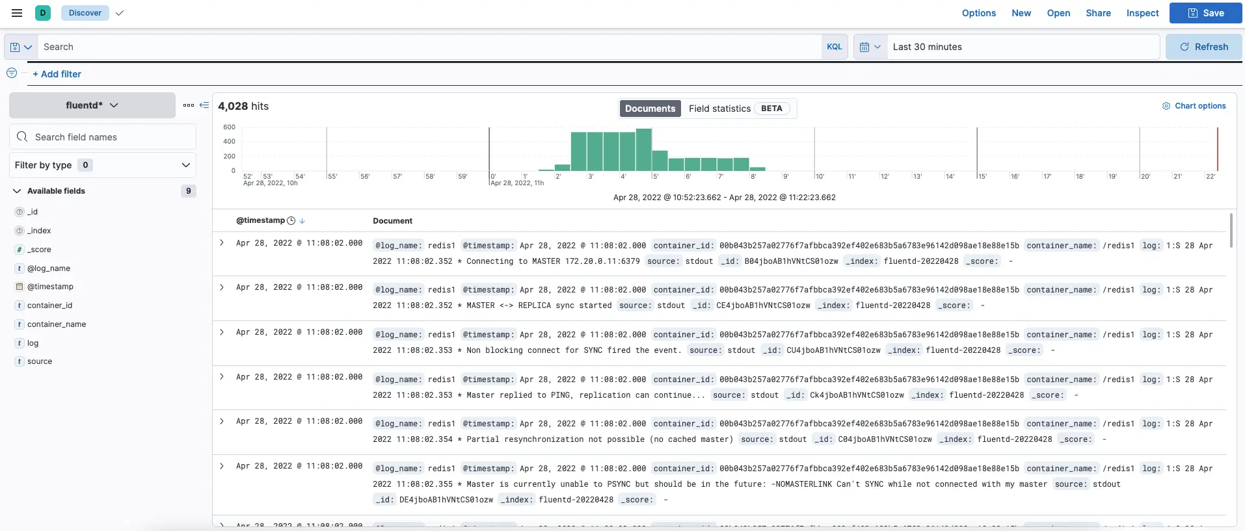This screenshot has height=531, width=1245.
Task: Open the calendar date quick menu
Action: point(870,47)
